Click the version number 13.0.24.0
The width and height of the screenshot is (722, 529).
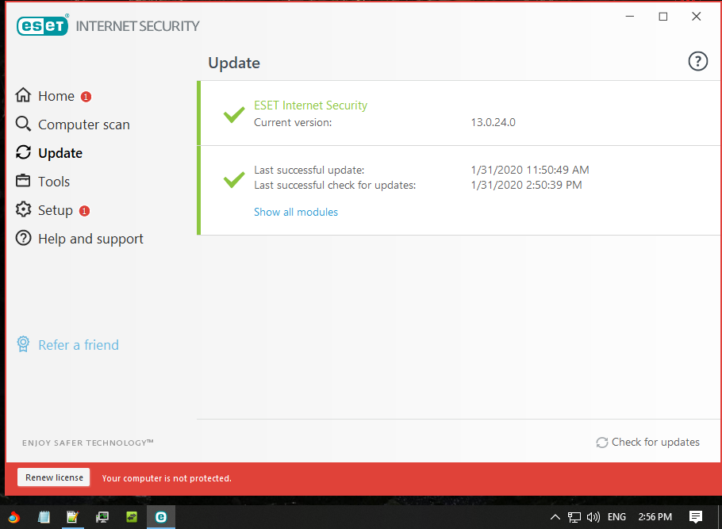pos(493,122)
